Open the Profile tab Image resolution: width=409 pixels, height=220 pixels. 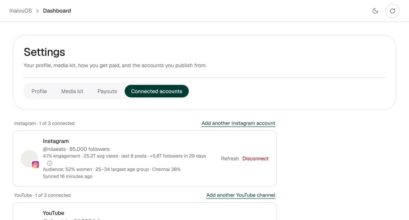coord(39,91)
